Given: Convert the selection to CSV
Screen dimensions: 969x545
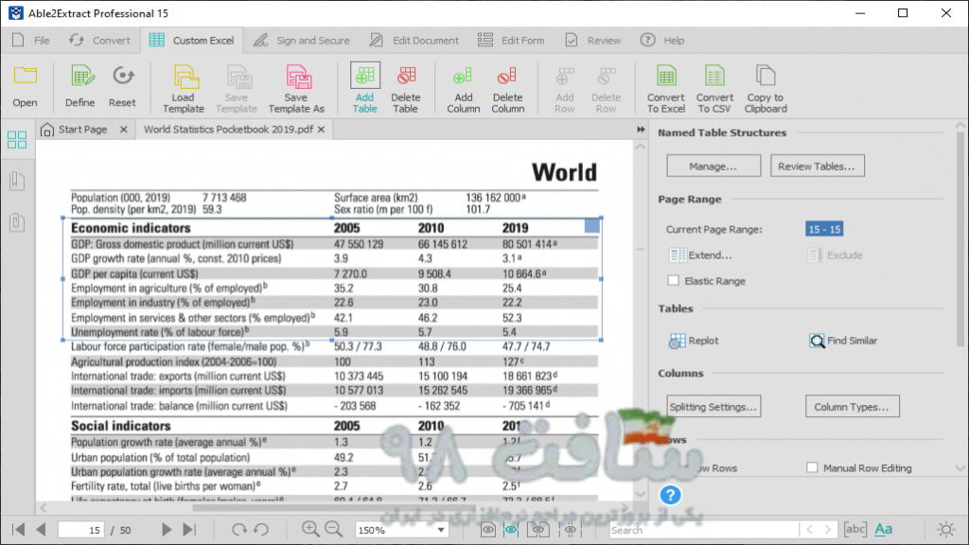Looking at the screenshot, I should [x=714, y=89].
